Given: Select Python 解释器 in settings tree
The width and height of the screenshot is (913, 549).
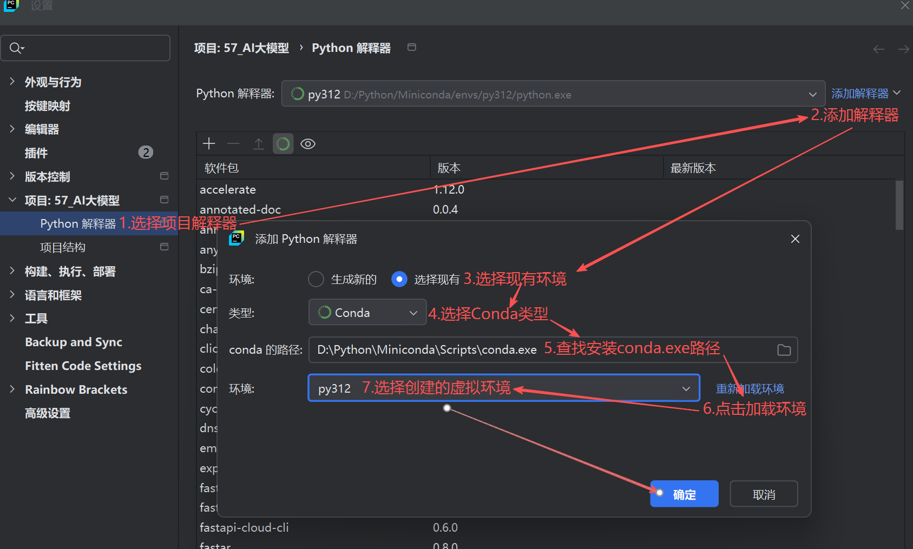Looking at the screenshot, I should (78, 223).
